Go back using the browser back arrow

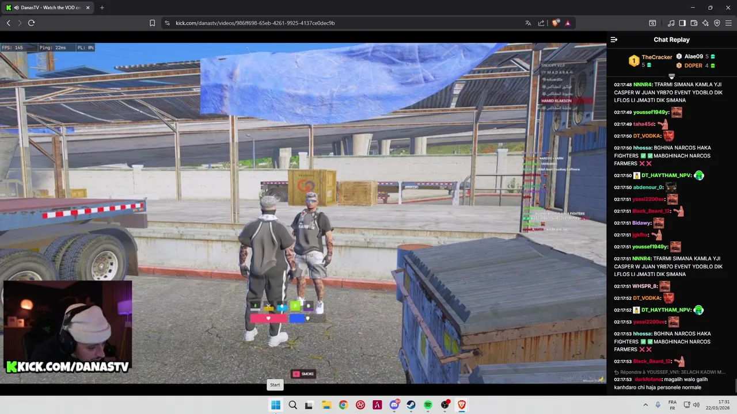(8, 23)
